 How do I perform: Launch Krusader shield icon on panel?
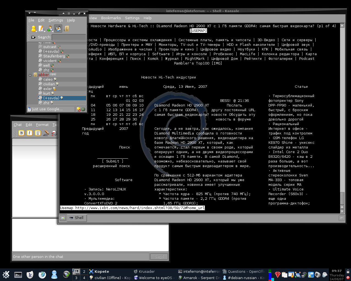tap(30, 274)
